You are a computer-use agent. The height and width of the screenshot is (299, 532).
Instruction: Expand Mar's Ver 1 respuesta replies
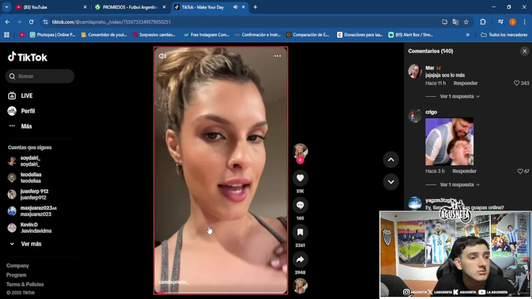click(x=460, y=96)
